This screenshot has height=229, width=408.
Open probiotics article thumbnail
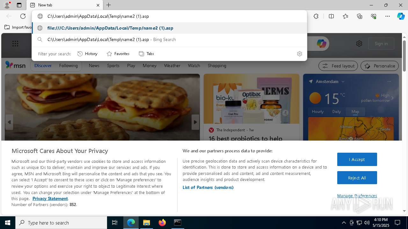point(251,99)
